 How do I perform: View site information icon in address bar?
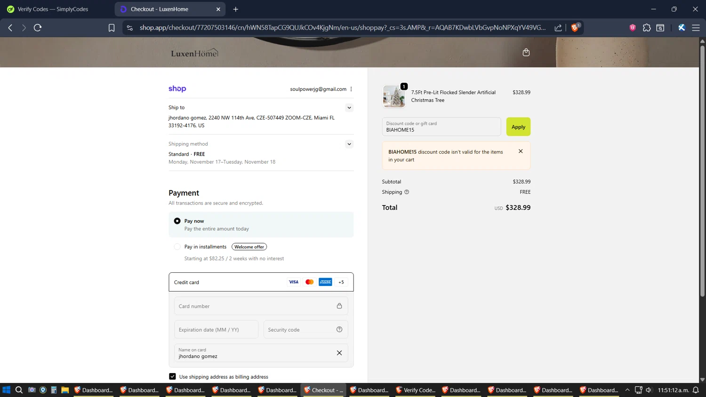130,28
